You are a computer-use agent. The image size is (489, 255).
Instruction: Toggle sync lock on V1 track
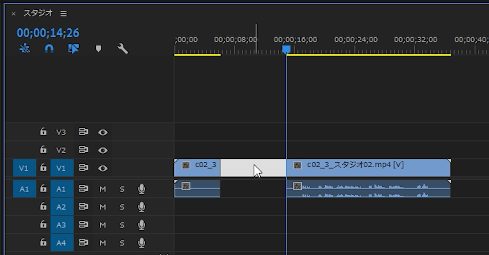[84, 168]
